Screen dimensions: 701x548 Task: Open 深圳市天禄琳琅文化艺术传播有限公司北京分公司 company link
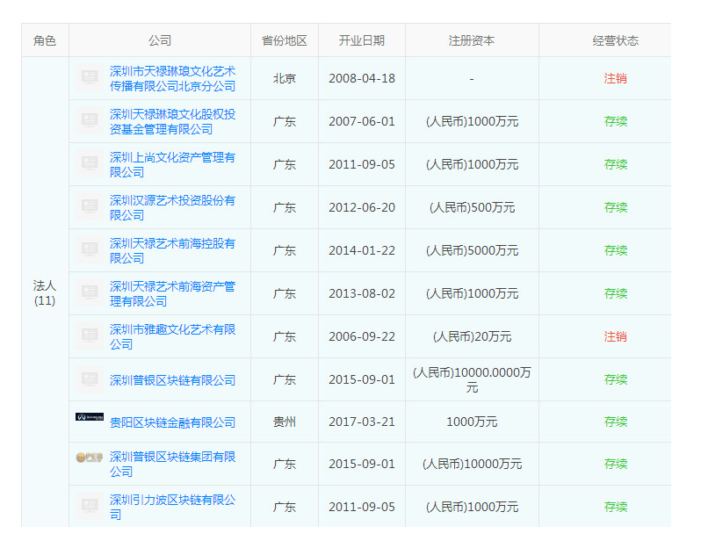(172, 78)
